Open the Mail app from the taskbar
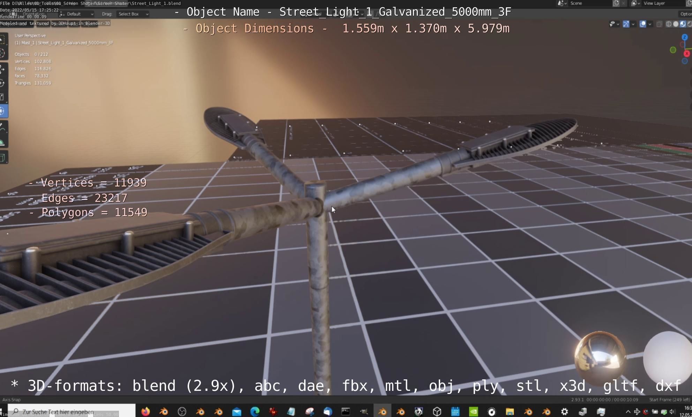The width and height of the screenshot is (692, 417). pos(236,412)
